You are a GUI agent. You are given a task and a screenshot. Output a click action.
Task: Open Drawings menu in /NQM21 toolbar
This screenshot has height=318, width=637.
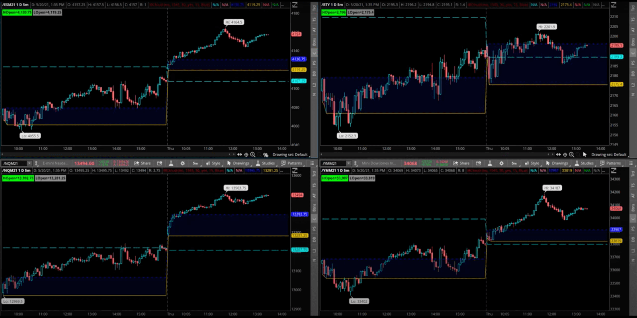click(x=238, y=163)
